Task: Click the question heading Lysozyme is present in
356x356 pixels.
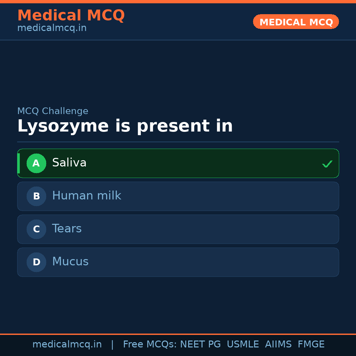Action: coord(125,126)
